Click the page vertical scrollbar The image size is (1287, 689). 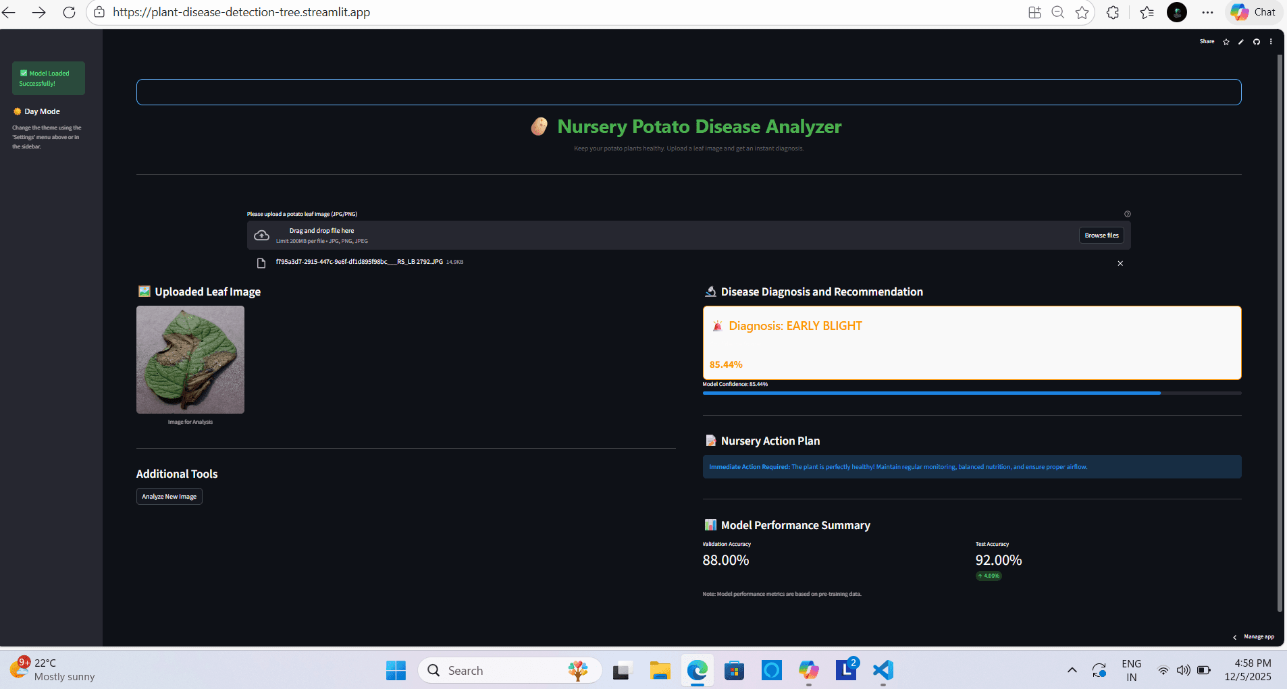click(1280, 334)
